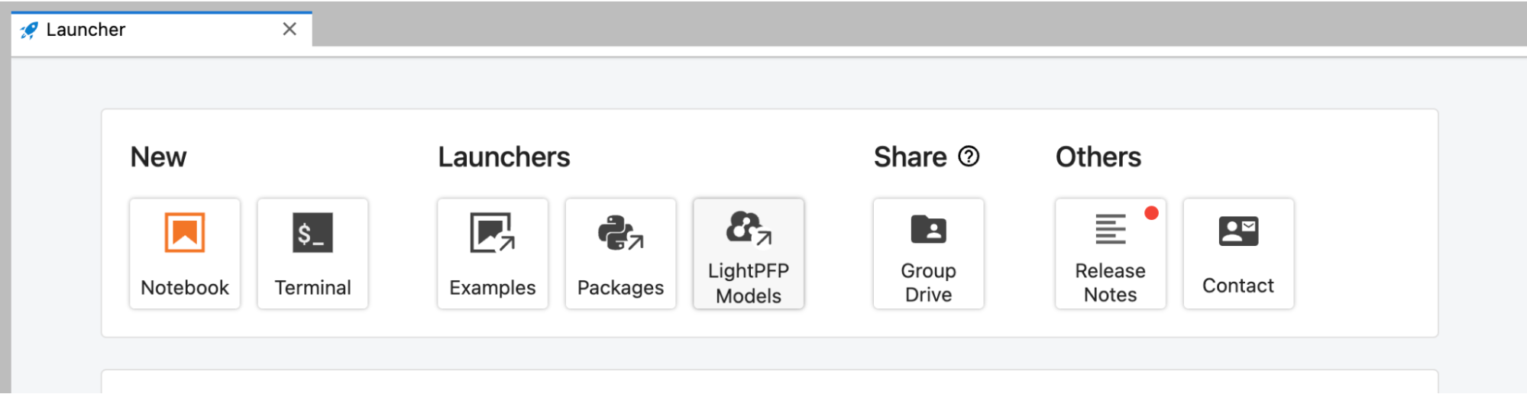Open the LightPFP Models launcher
Image resolution: width=1527 pixels, height=394 pixels.
pos(749,254)
